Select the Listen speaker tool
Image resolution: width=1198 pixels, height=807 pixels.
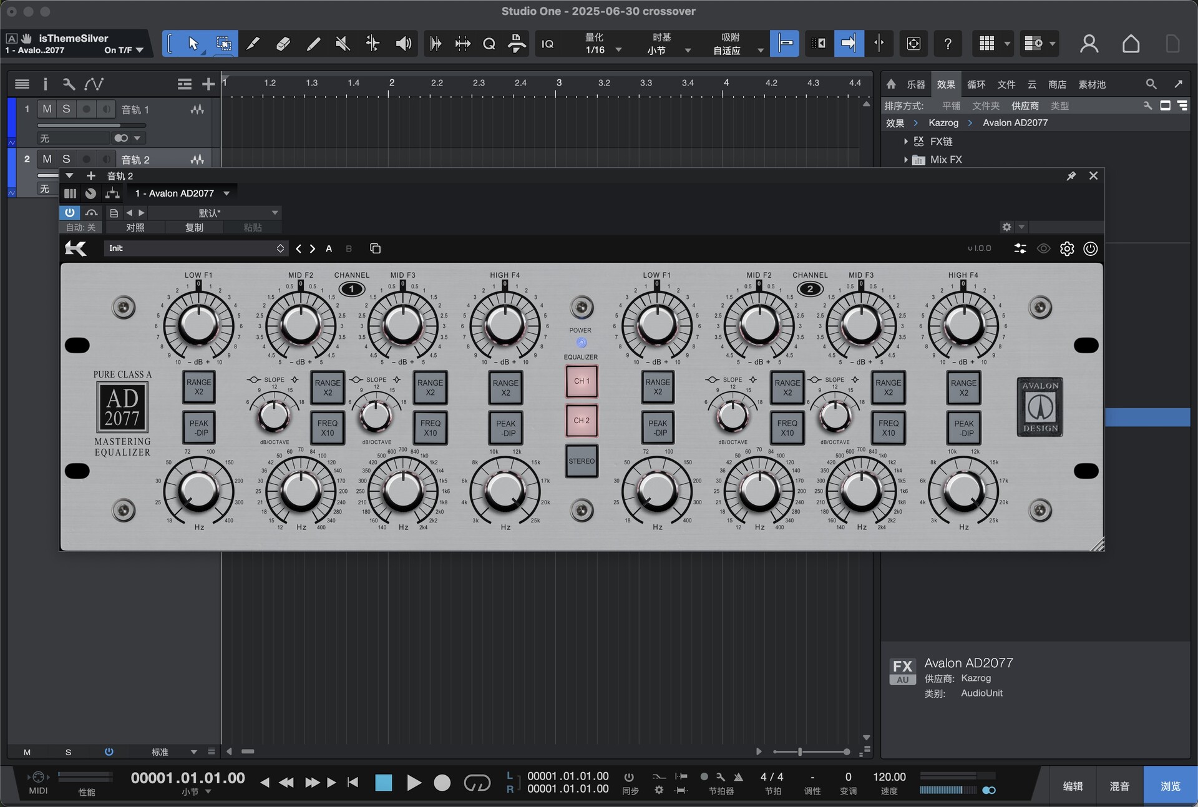click(x=403, y=43)
